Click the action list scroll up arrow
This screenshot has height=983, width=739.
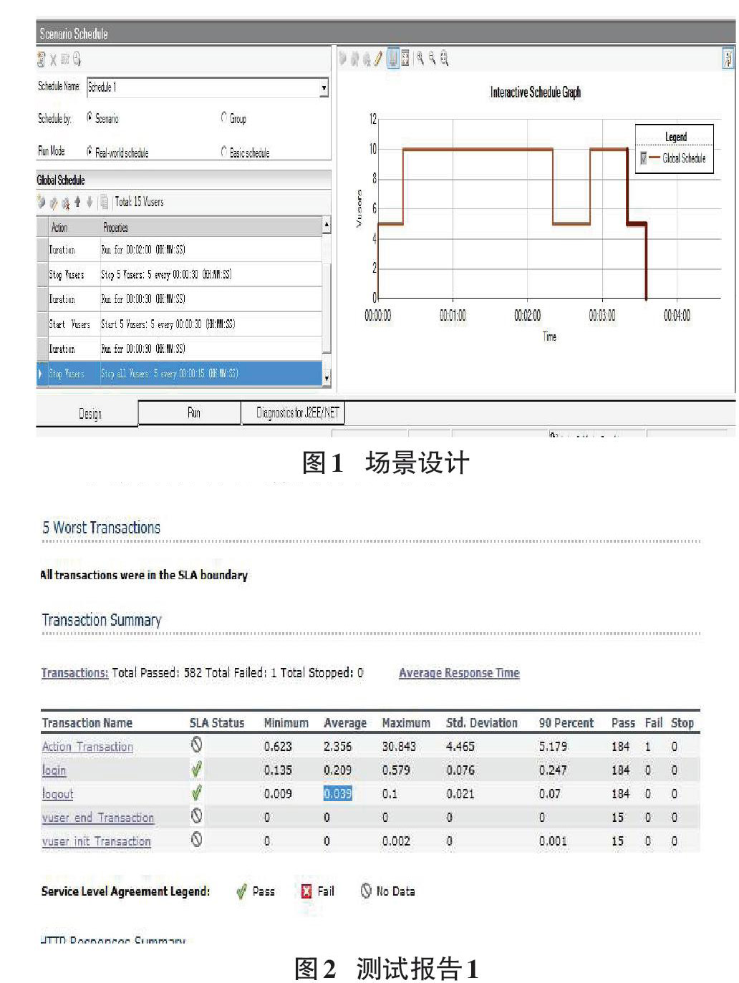click(x=327, y=225)
